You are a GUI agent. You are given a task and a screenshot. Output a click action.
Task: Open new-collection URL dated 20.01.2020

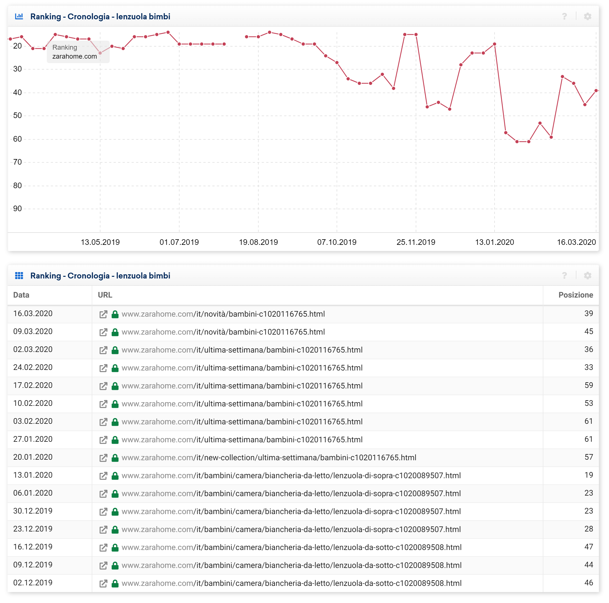pyautogui.click(x=269, y=458)
